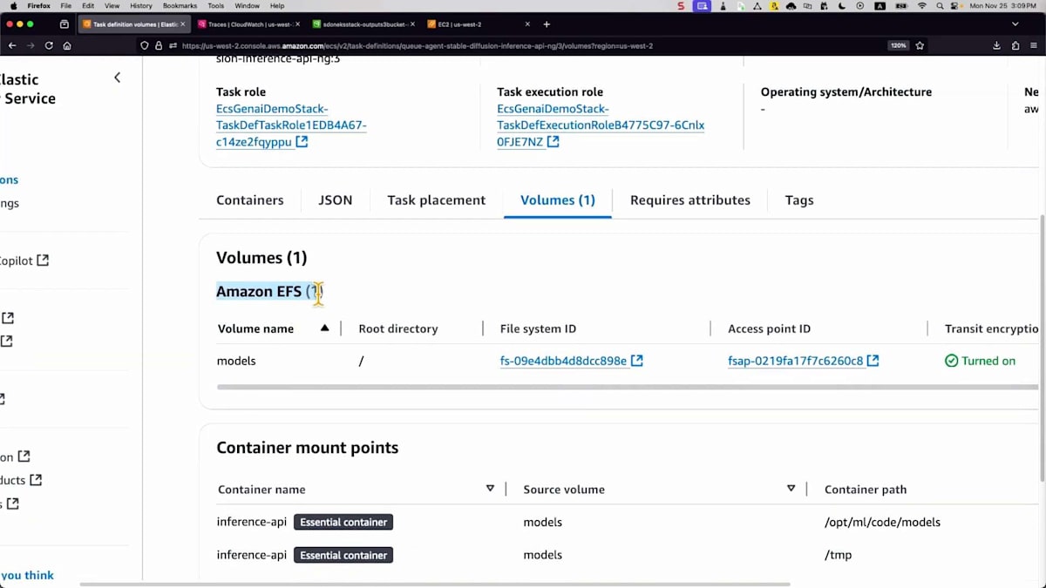Open macOS Spotlight search
The width and height of the screenshot is (1046, 588).
click(941, 5)
